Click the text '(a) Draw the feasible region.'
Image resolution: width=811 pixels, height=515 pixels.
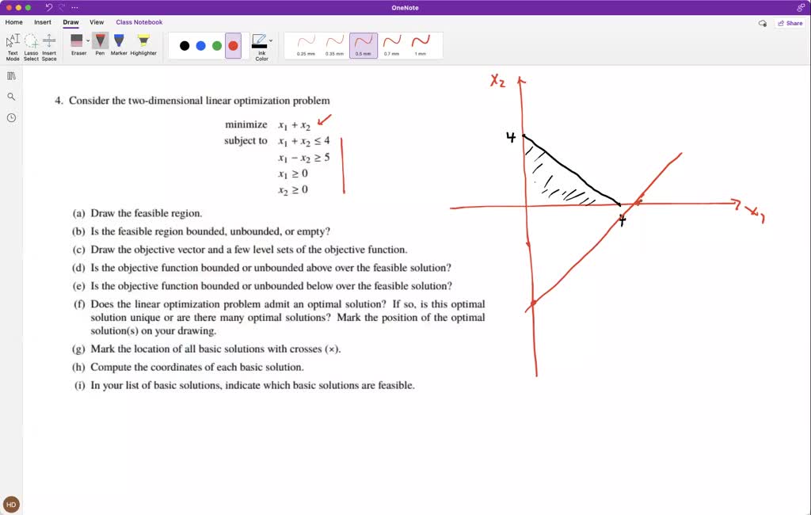137,213
